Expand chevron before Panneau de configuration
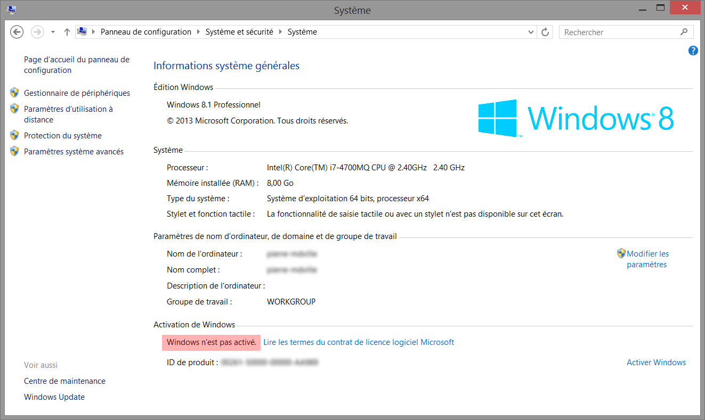This screenshot has width=705, height=420. pos(94,32)
